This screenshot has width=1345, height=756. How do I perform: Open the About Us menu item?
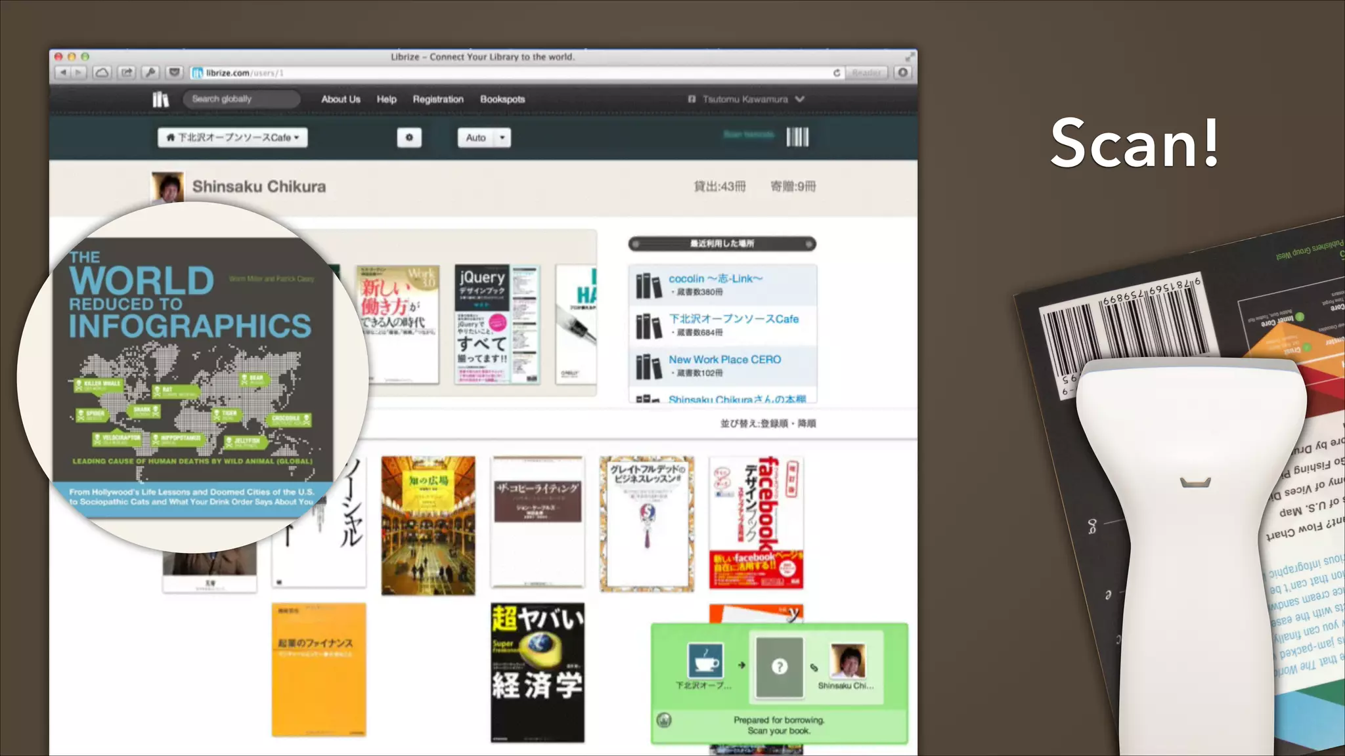click(x=340, y=99)
